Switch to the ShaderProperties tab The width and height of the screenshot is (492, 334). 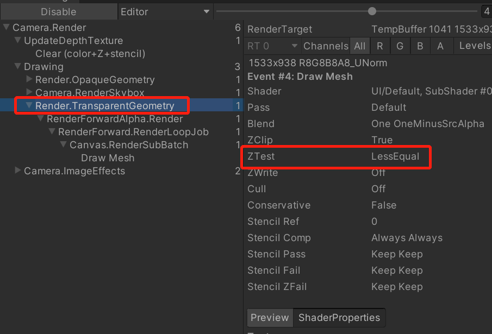click(339, 317)
